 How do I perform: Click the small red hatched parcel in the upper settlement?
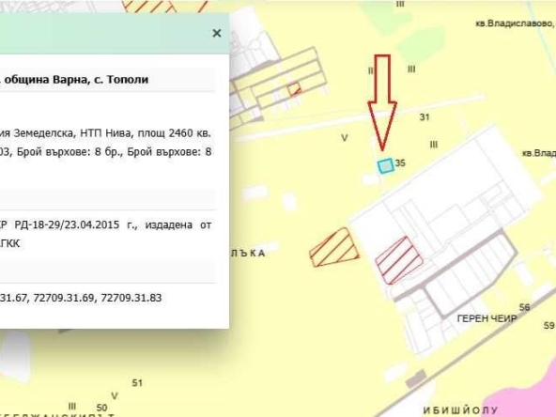(294, 88)
